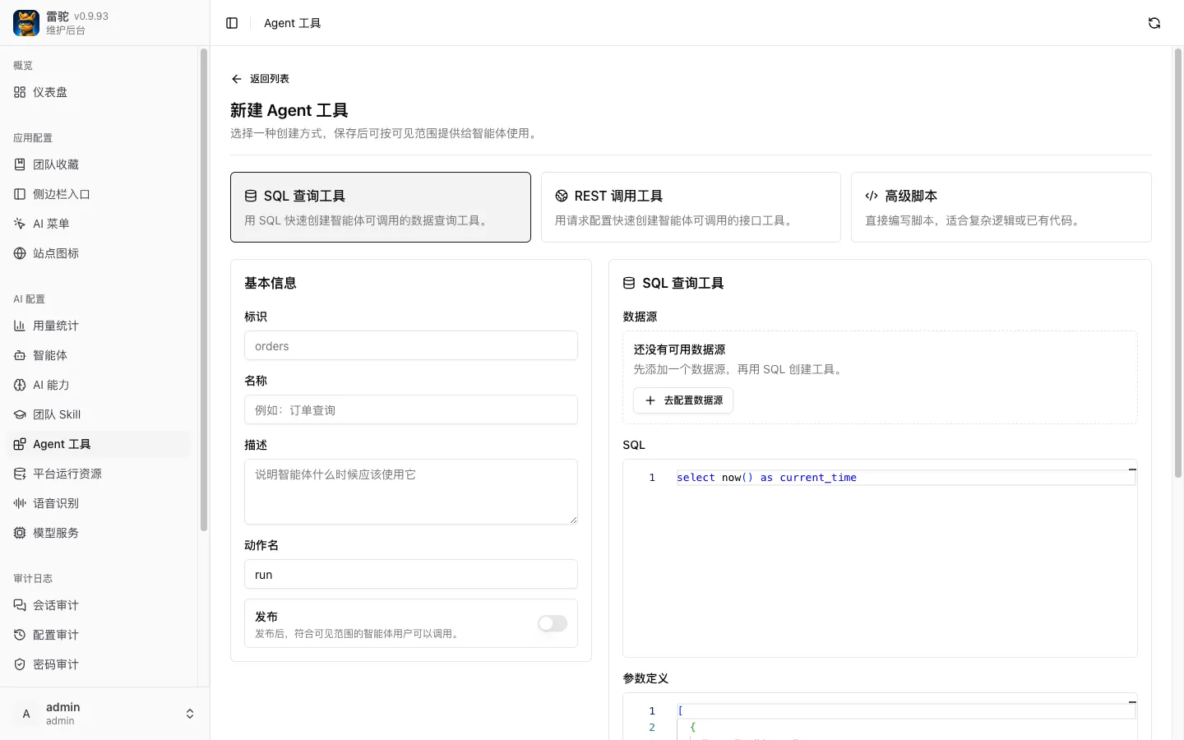
Task: Click the REST 调用工具 card icon
Action: point(562,196)
